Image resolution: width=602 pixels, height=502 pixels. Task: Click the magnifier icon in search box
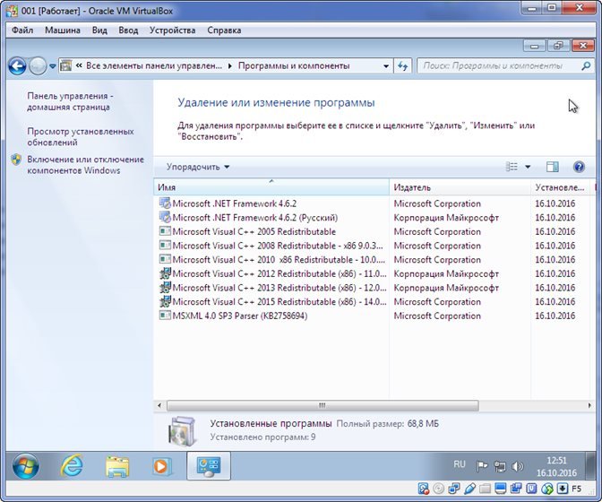pyautogui.click(x=586, y=66)
